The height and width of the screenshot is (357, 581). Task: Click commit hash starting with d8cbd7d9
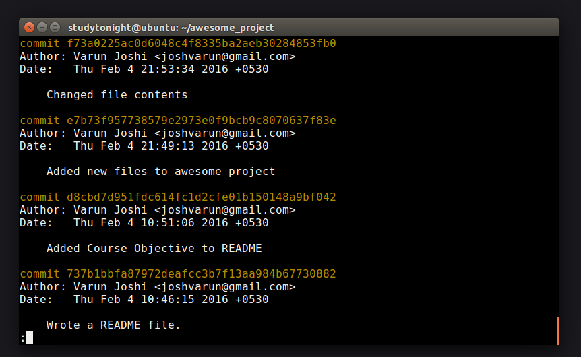coord(202,197)
